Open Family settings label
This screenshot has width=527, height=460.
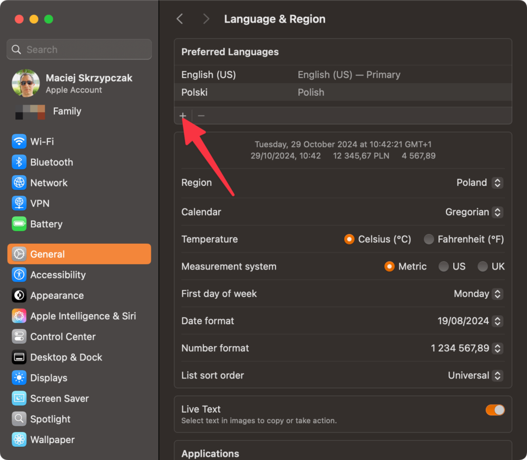pos(67,111)
